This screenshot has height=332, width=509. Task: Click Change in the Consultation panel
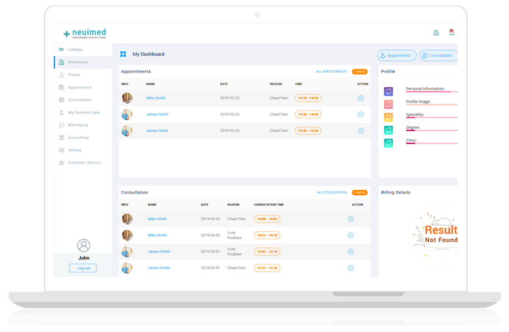359,192
